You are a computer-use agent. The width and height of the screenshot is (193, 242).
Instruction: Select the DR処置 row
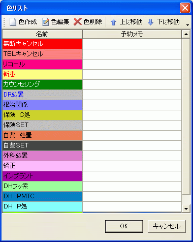point(43,95)
